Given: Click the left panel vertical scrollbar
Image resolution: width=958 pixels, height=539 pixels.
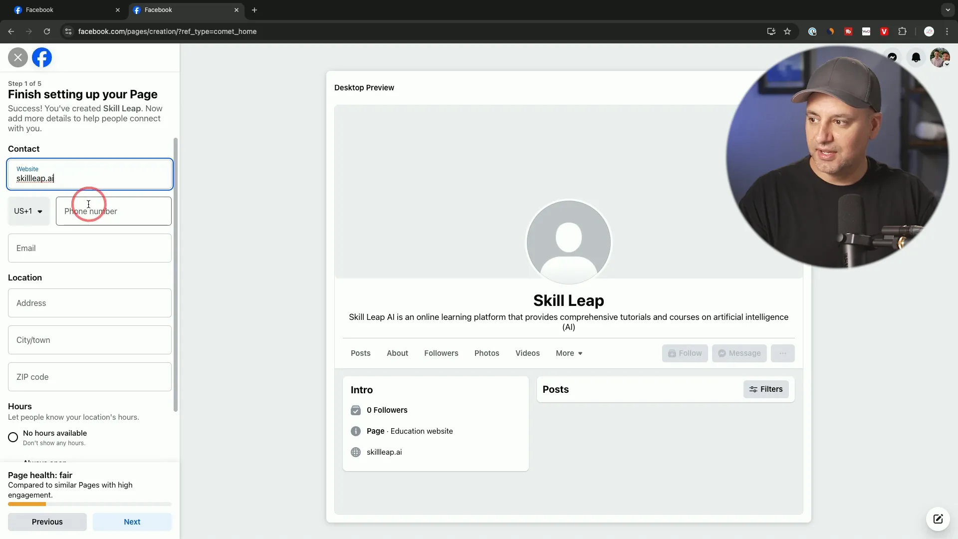Looking at the screenshot, I should 176,274.
